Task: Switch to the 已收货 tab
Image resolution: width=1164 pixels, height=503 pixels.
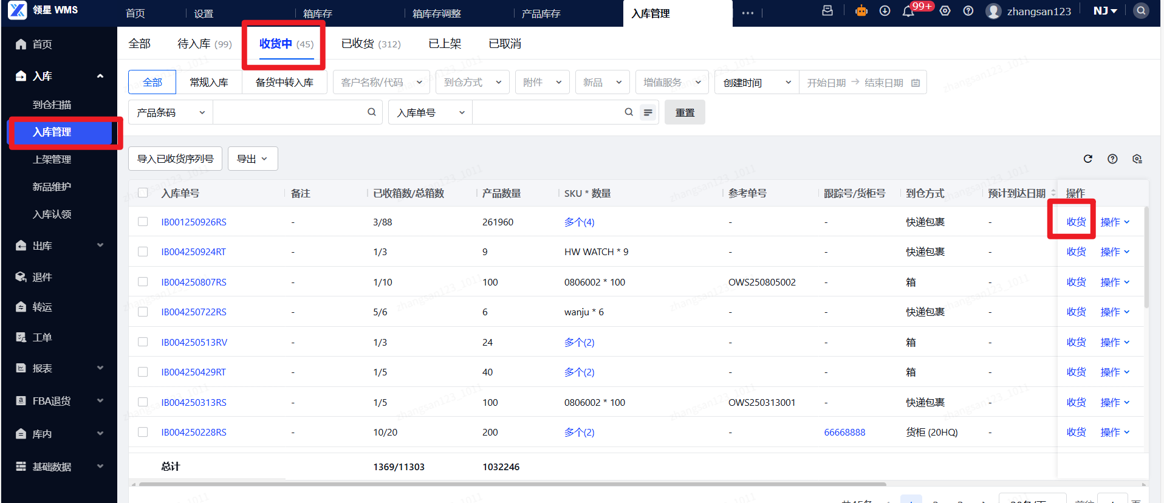Action: [371, 44]
